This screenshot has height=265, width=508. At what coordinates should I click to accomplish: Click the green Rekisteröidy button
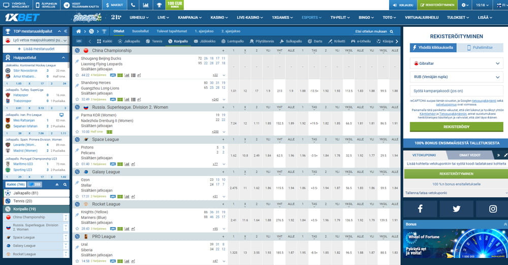456,127
